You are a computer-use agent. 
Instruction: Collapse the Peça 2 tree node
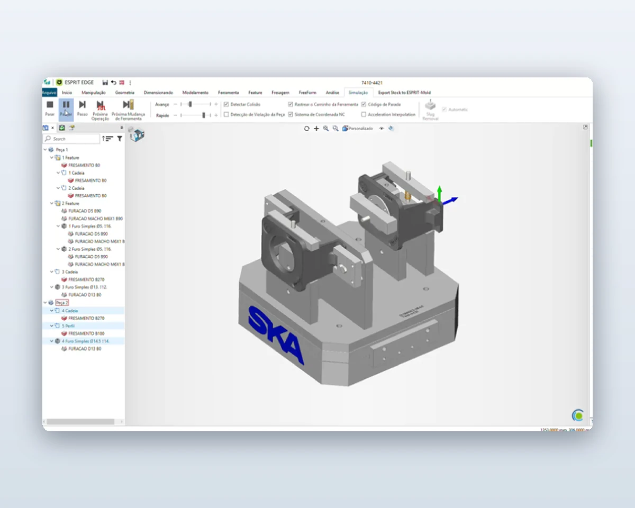pos(45,303)
